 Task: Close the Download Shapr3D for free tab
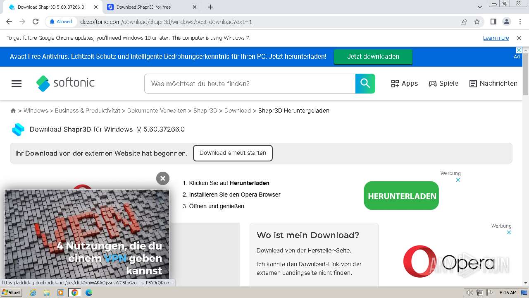point(194,7)
